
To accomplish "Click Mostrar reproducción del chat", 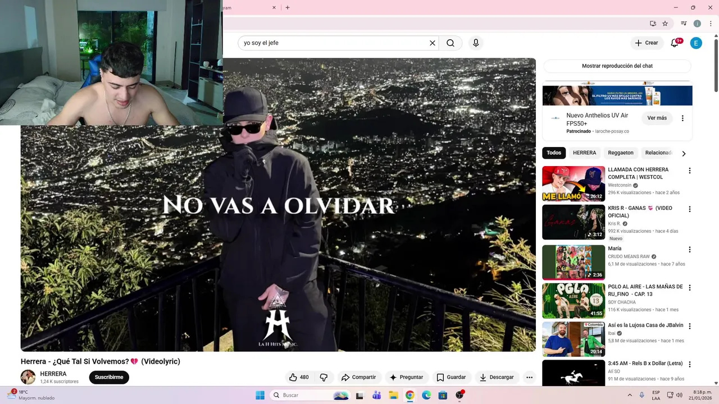I will point(617,66).
